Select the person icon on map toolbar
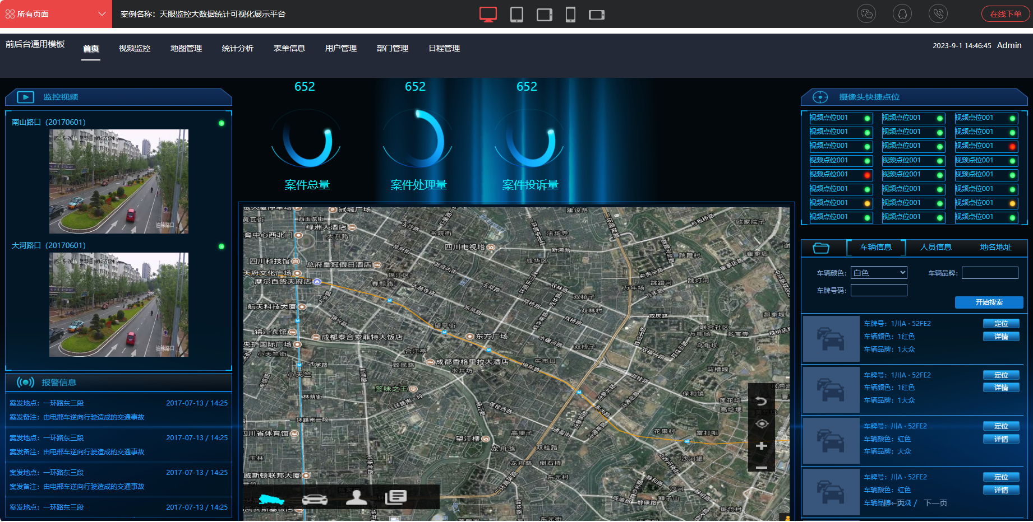 356,497
